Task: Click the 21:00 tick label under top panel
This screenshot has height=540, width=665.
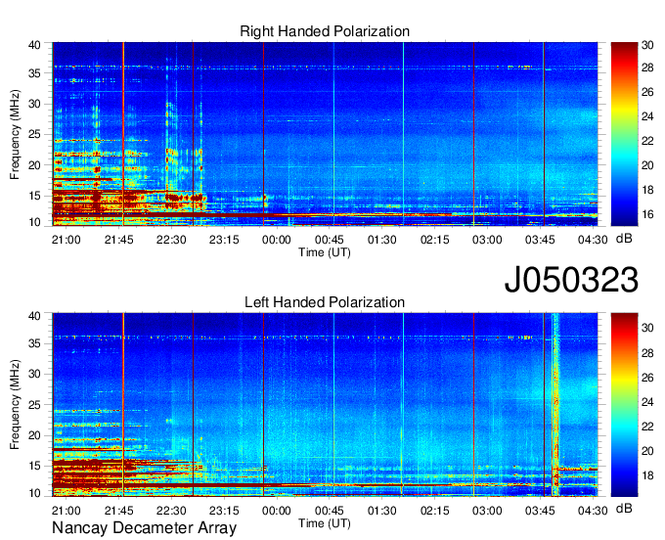Action: 66,240
